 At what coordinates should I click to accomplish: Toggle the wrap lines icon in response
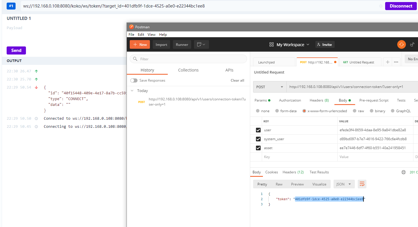click(x=362, y=184)
